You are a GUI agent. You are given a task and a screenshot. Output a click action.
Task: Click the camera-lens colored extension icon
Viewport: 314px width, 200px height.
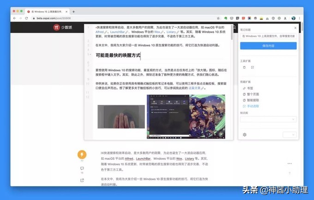tap(249, 18)
